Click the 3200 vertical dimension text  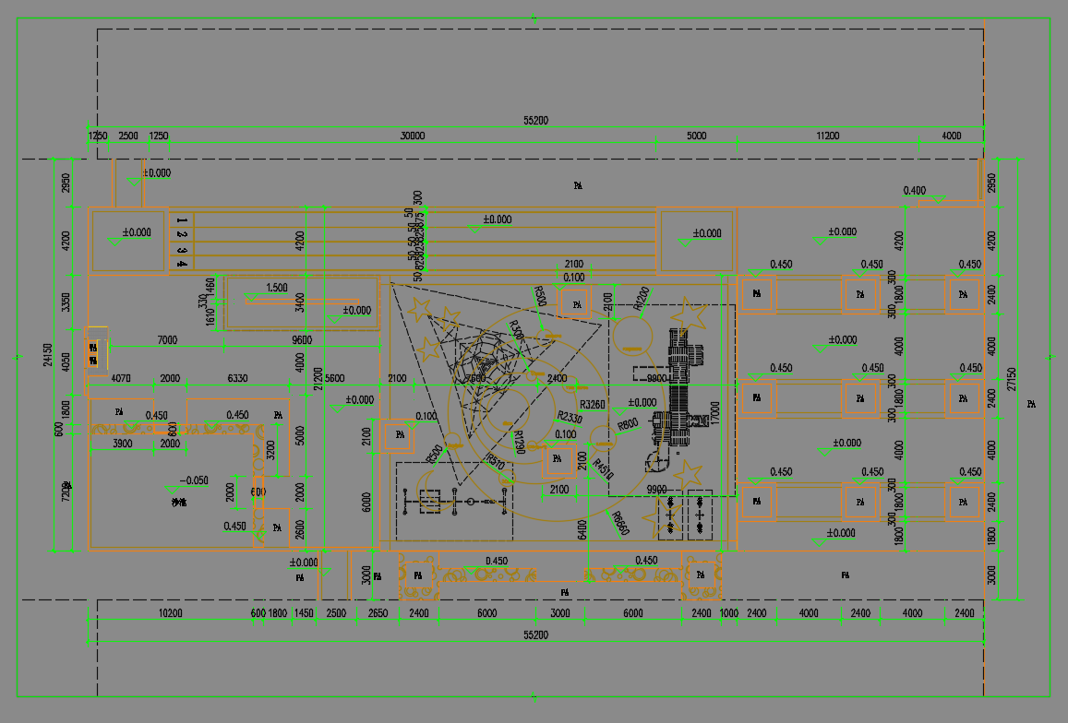[x=270, y=451]
